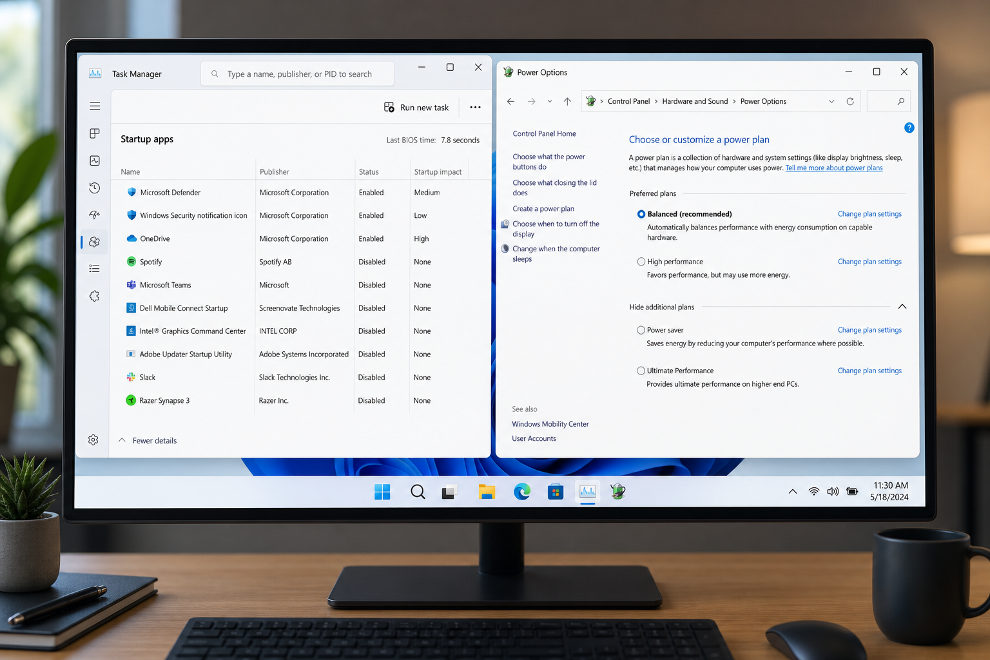The height and width of the screenshot is (660, 990).
Task: Open Microsoft Store from the taskbar
Action: point(556,492)
